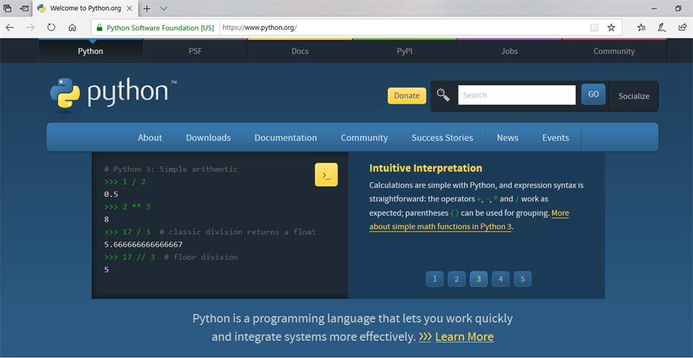Select the Welcome to Python.org browser tab
The image size is (693, 358).
point(85,8)
